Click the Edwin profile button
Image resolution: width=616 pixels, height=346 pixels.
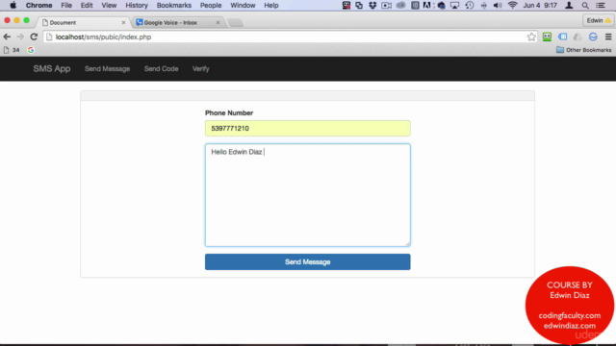pyautogui.click(x=599, y=20)
